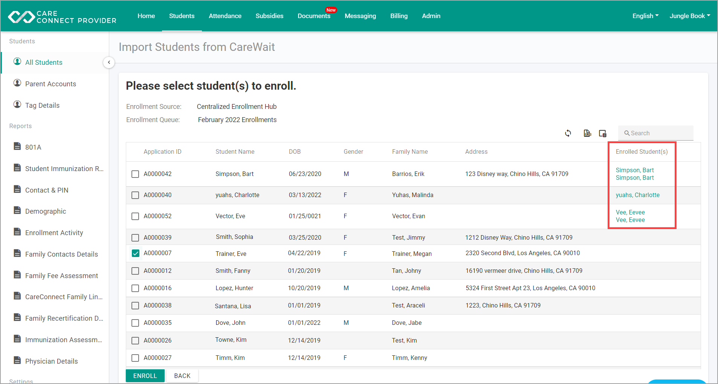The width and height of the screenshot is (718, 384).
Task: Open the second Vee, Eevee link
Action: (630, 220)
